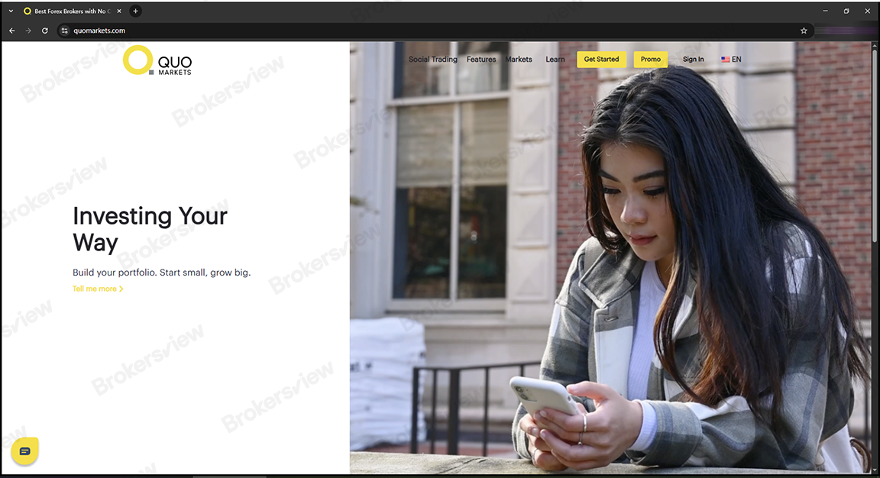
Task: Open the live chat widget
Action: point(24,451)
